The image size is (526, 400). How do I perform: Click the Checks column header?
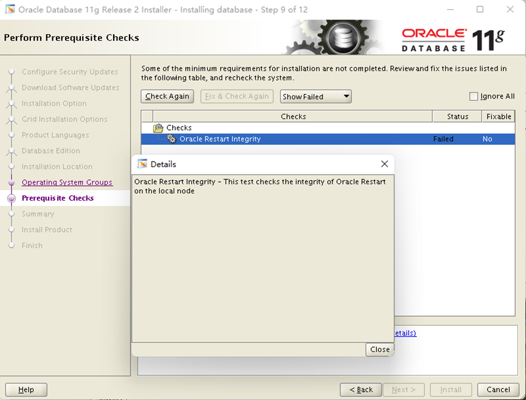tap(293, 116)
